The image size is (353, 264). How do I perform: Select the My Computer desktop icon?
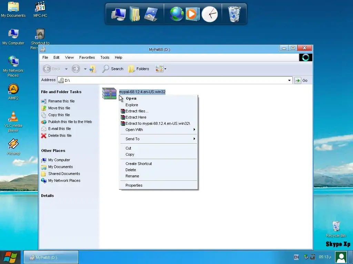coord(13,37)
